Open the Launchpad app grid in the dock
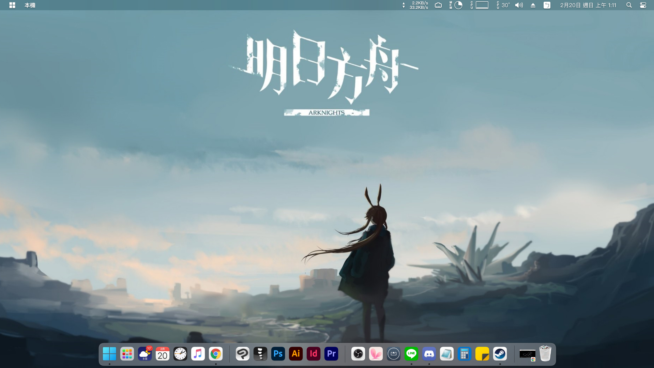Screen dimensions: 654x368 point(127,354)
